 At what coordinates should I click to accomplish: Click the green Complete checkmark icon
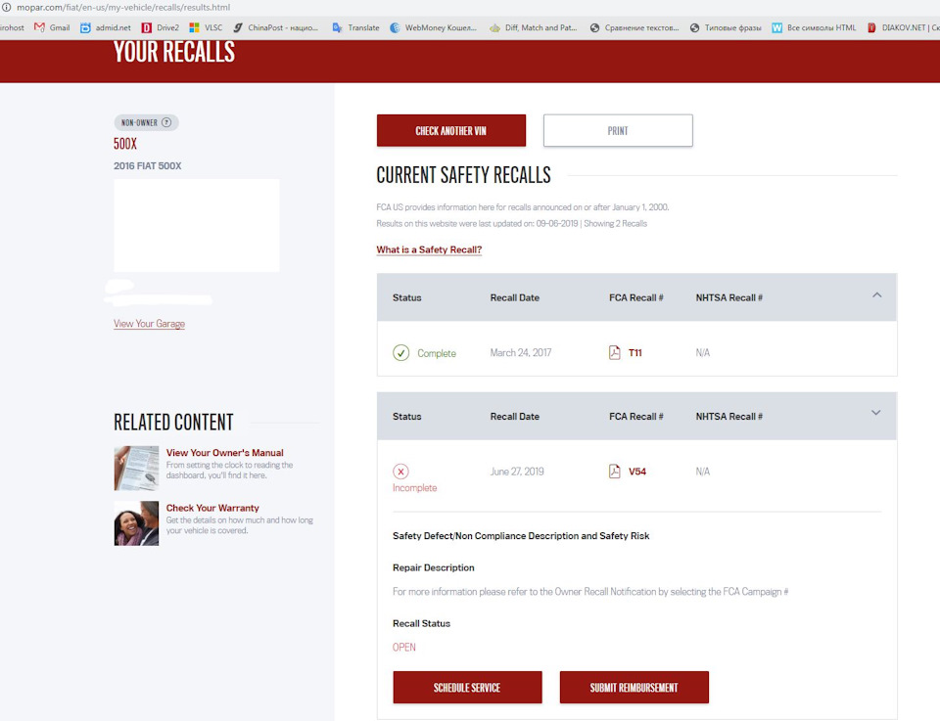[x=401, y=353]
